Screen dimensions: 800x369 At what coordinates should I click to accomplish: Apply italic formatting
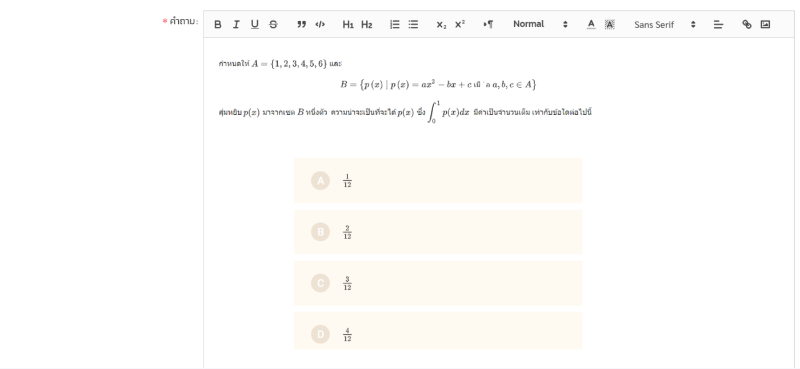point(236,25)
